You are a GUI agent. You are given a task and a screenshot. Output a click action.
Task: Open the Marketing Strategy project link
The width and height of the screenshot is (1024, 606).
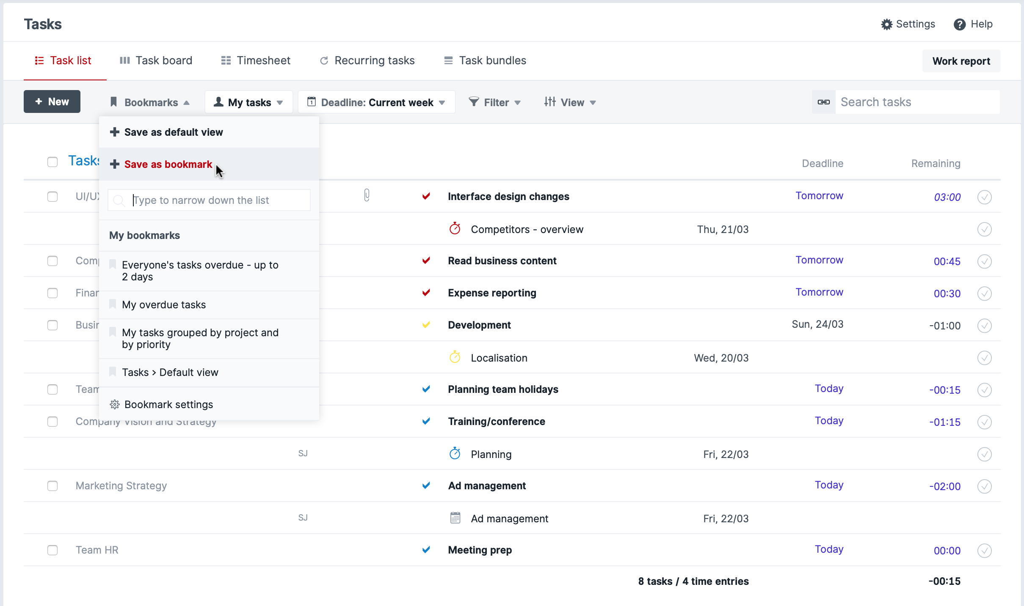pyautogui.click(x=121, y=486)
